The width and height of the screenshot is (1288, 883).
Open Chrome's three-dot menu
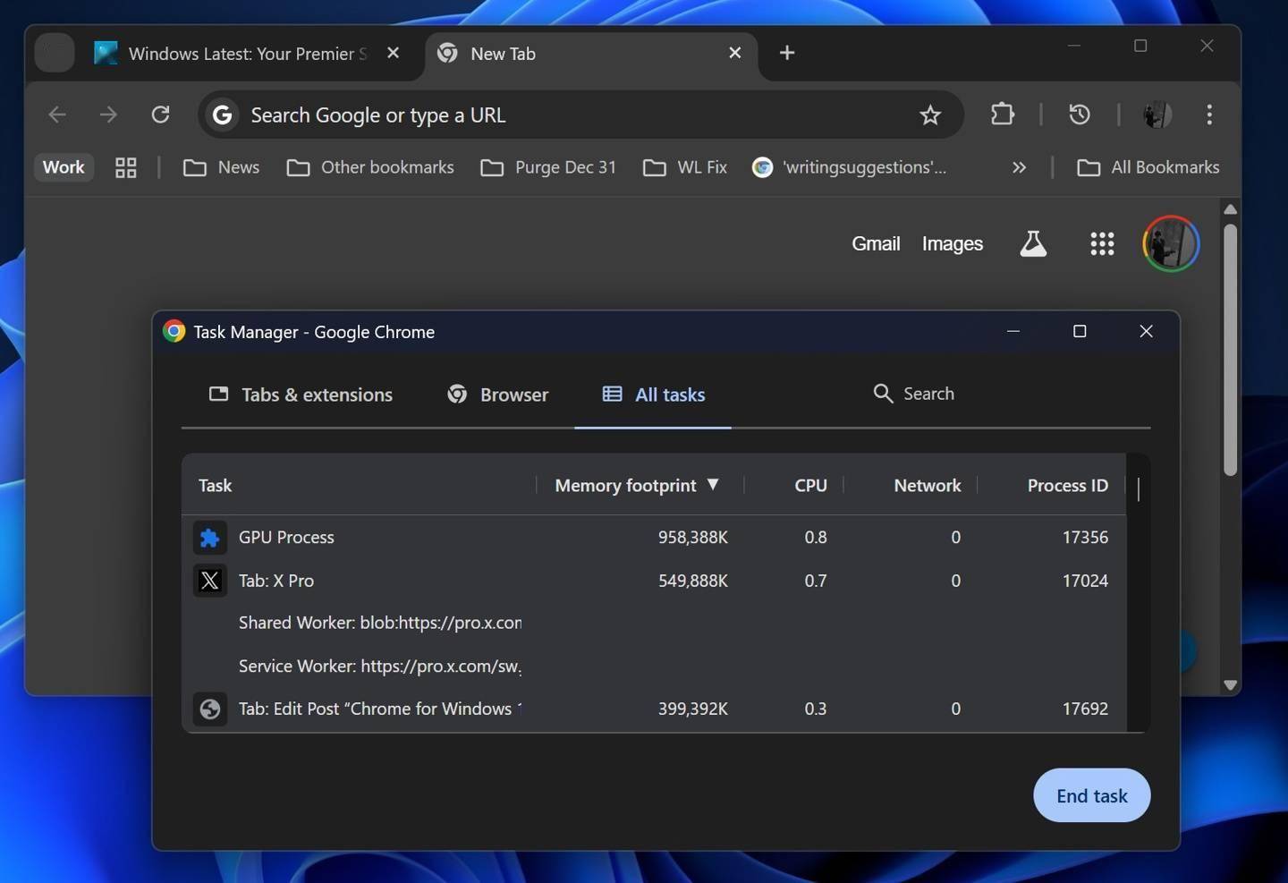[1209, 115]
